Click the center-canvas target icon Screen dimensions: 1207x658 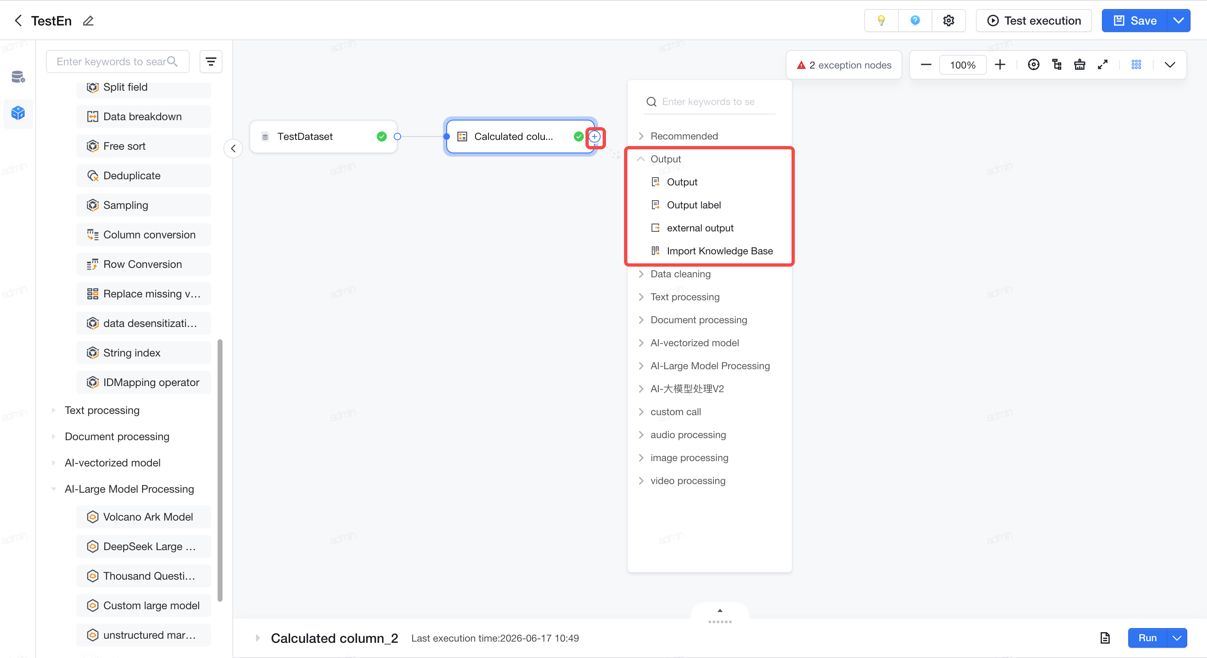coord(1033,65)
